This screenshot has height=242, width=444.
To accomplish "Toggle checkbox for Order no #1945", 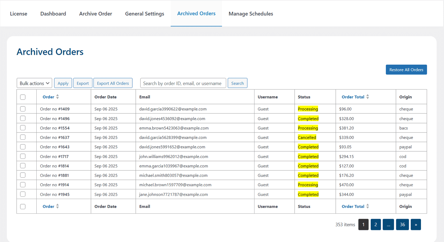I will [x=23, y=194].
